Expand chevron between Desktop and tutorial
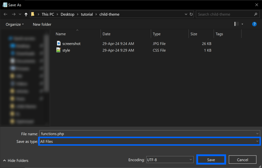This screenshot has width=262, height=168. tap(78, 14)
